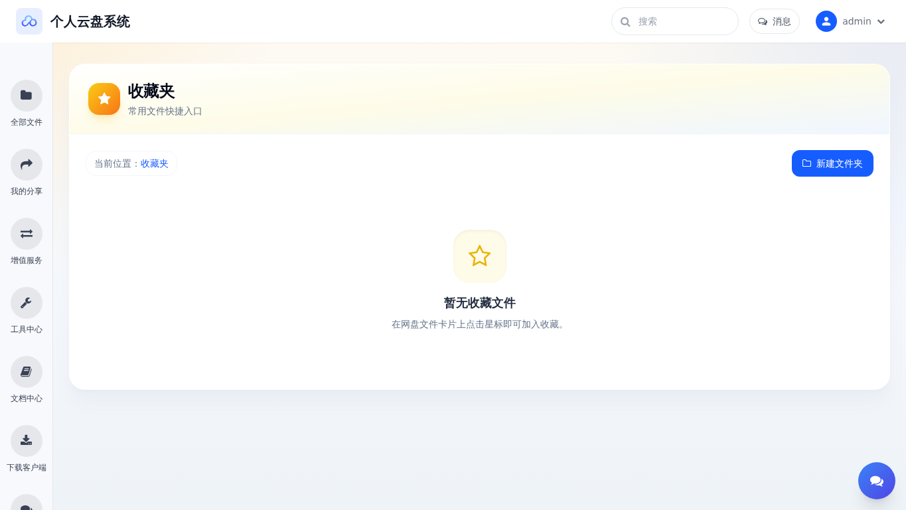Click the orange star 收藏夹 header icon
The height and width of the screenshot is (510, 906).
[x=104, y=99]
